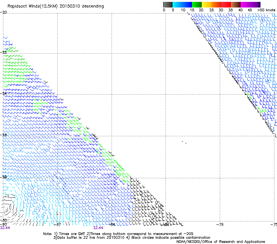This screenshot has width=277, height=244.
Task: Click the '-28' latitude axis label
Action: [x=3, y=177]
